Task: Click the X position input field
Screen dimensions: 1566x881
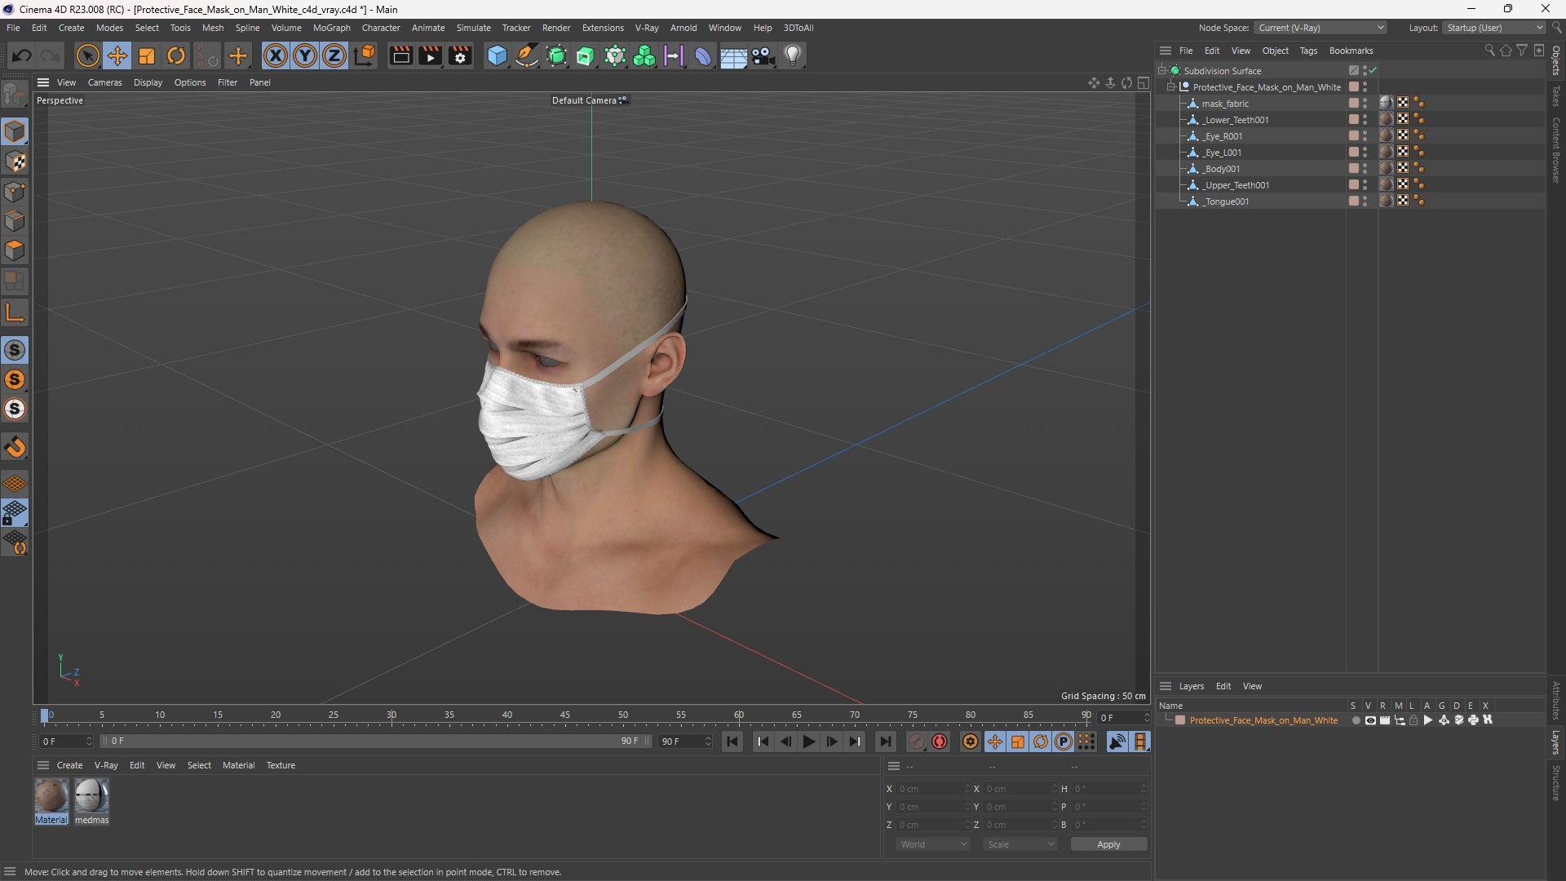Action: pyautogui.click(x=933, y=789)
